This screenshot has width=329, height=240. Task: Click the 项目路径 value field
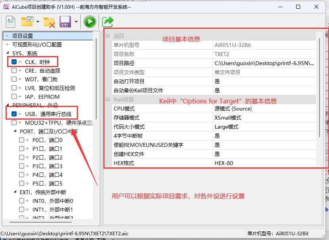pos(264,63)
